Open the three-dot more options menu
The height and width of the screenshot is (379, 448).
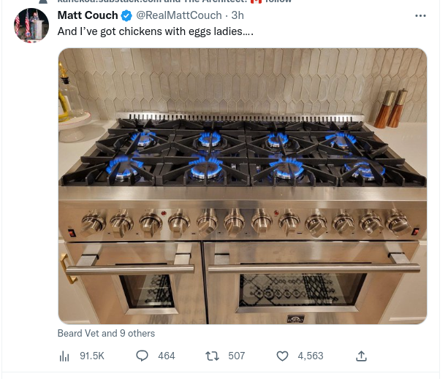tap(420, 15)
